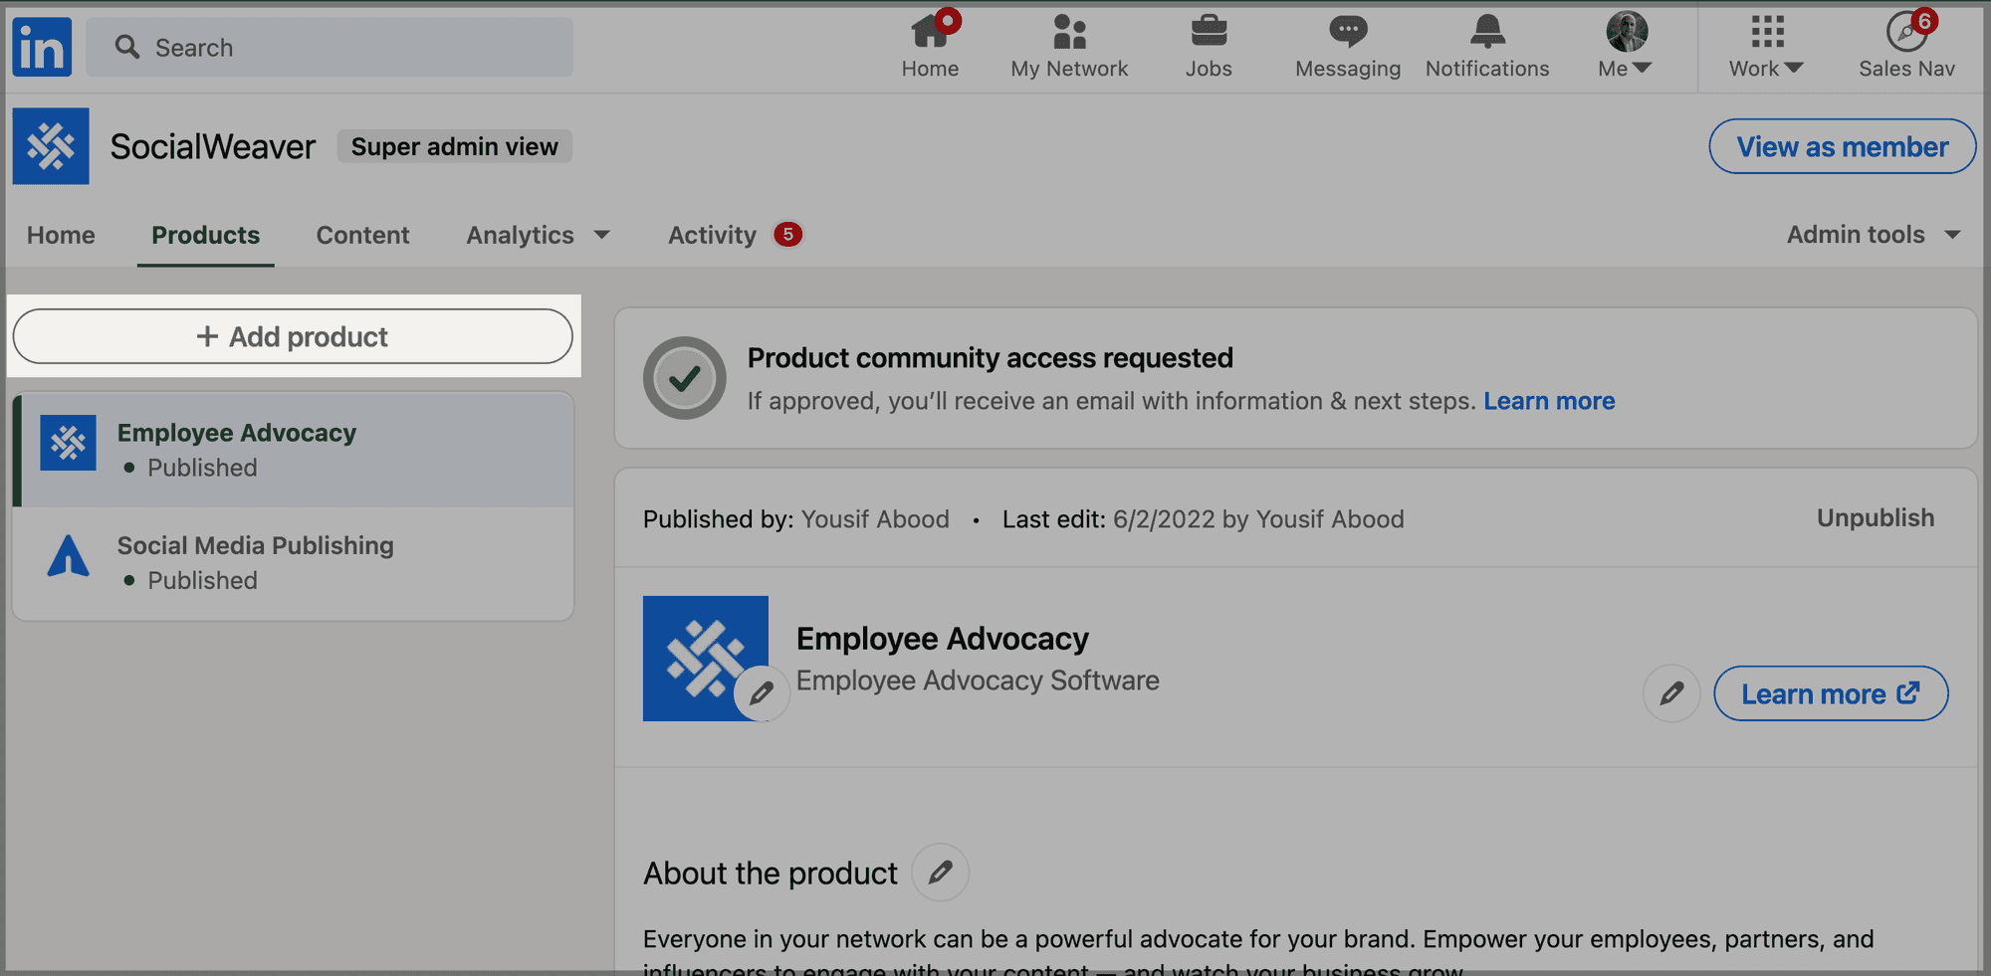This screenshot has height=976, width=1991.
Task: Open My Network icon
Action: click(x=1069, y=33)
